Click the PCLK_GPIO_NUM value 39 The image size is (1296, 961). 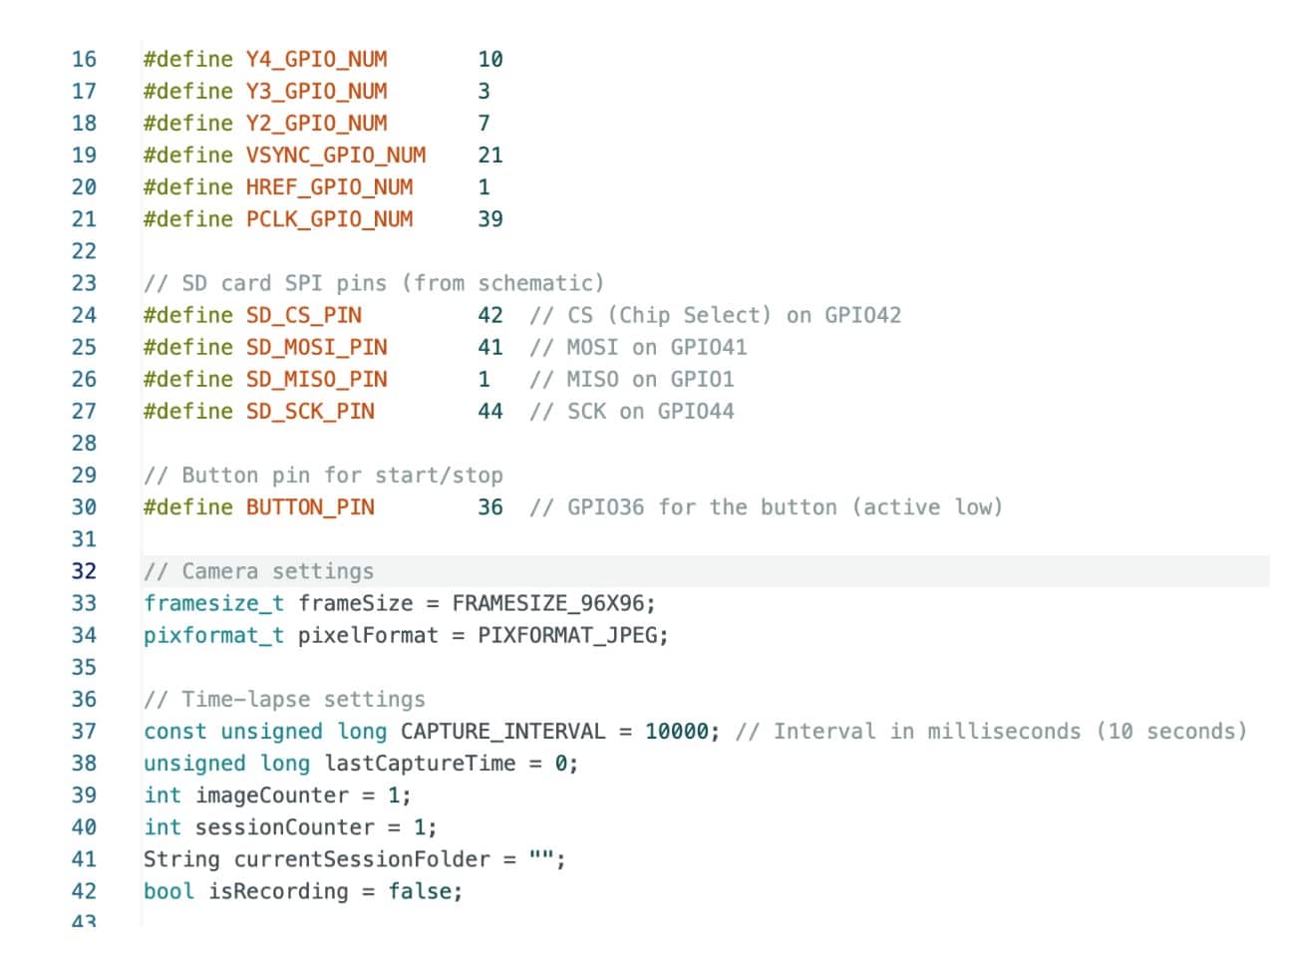490,219
